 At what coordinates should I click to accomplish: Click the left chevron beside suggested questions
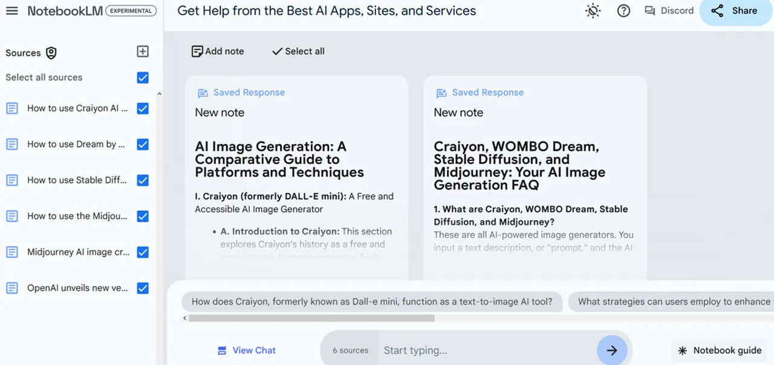click(x=184, y=317)
